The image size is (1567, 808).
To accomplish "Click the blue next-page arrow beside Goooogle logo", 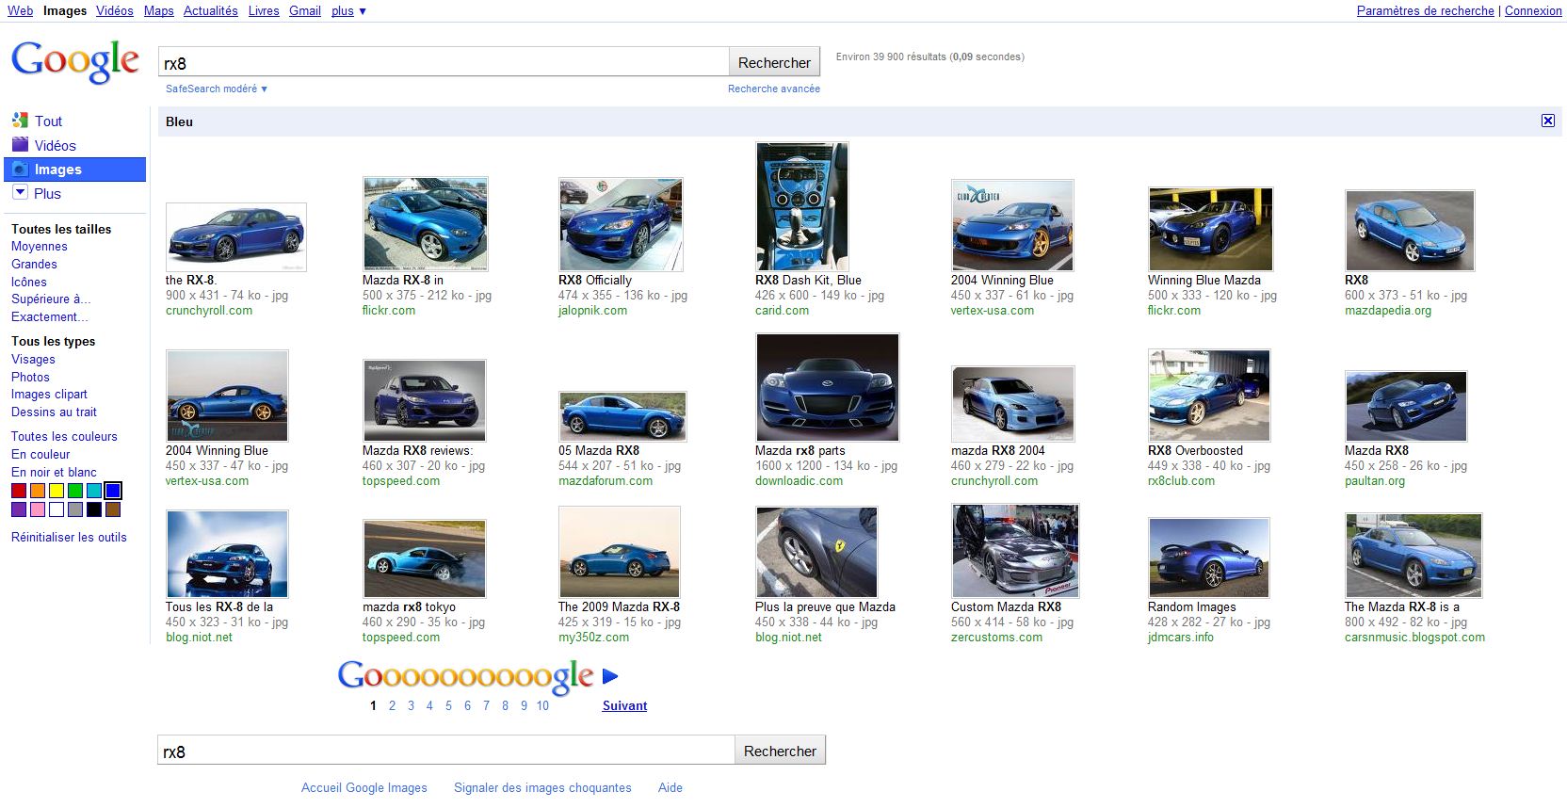I will coord(609,675).
